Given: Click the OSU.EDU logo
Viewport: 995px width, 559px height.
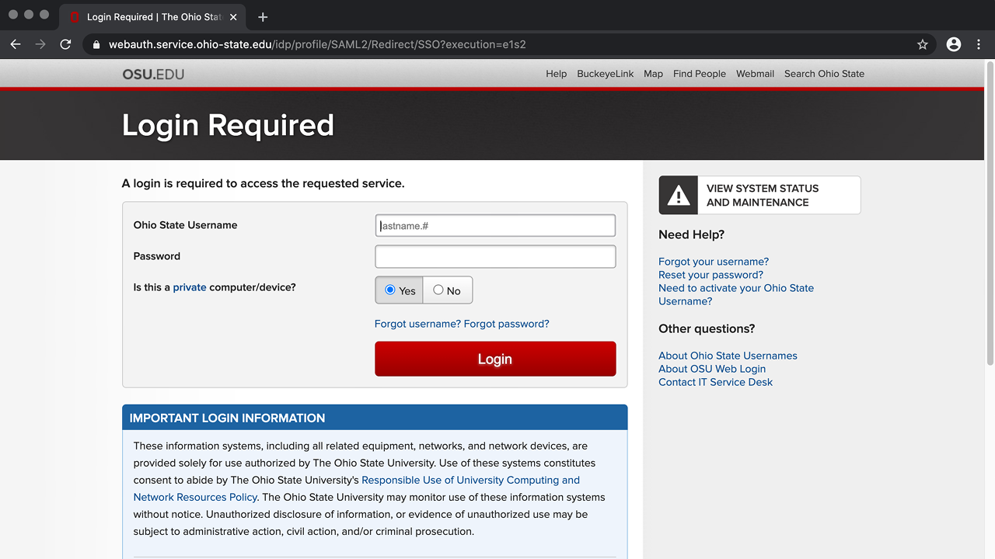Looking at the screenshot, I should point(153,74).
